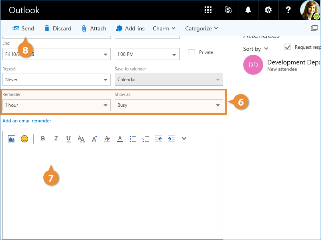Click Add an email reminder link
This screenshot has height=240, width=321.
click(x=27, y=121)
